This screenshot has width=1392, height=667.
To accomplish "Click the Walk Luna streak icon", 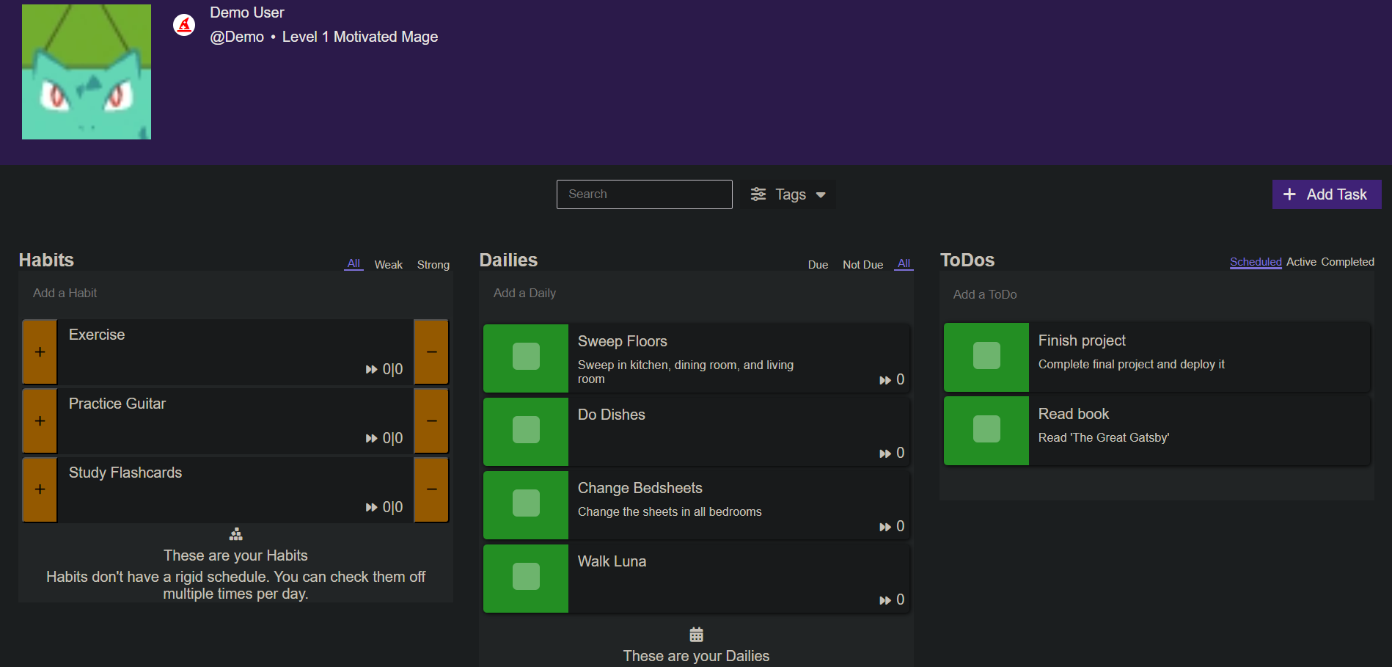I will click(885, 600).
